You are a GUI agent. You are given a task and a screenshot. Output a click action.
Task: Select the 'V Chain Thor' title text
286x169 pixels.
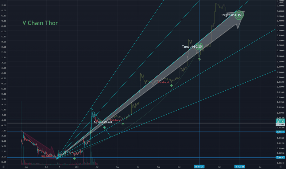click(40, 23)
